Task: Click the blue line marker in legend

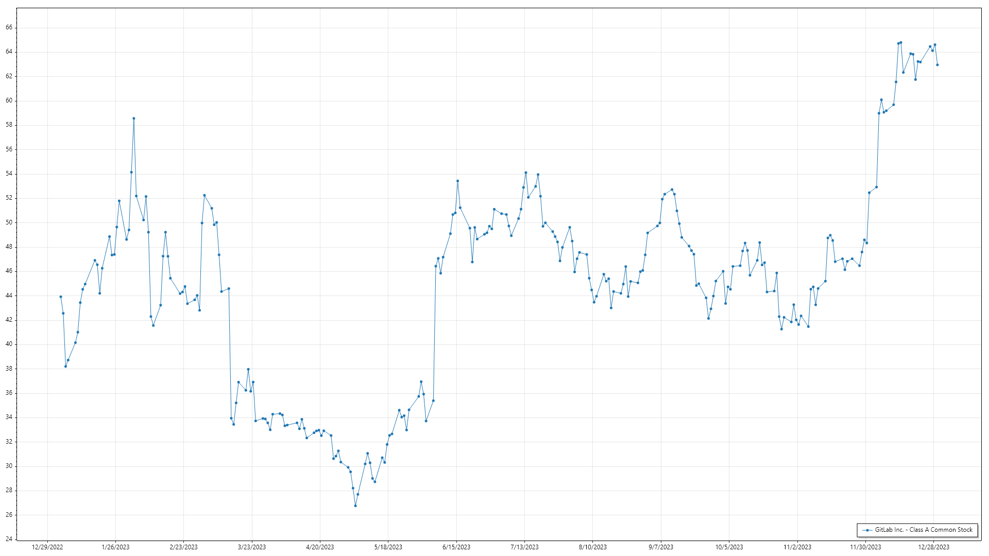Action: (x=867, y=530)
